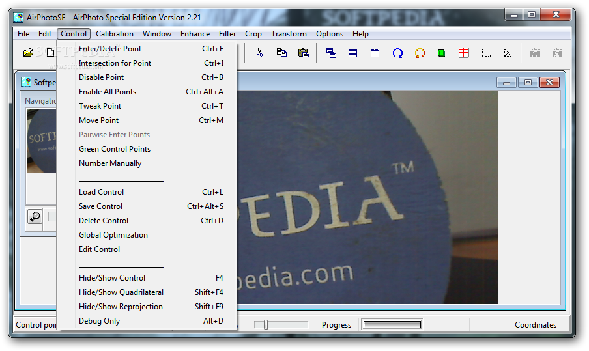Screen dimensions: 589x351
Task: Close the Softpedia child window
Action: pyautogui.click(x=549, y=82)
